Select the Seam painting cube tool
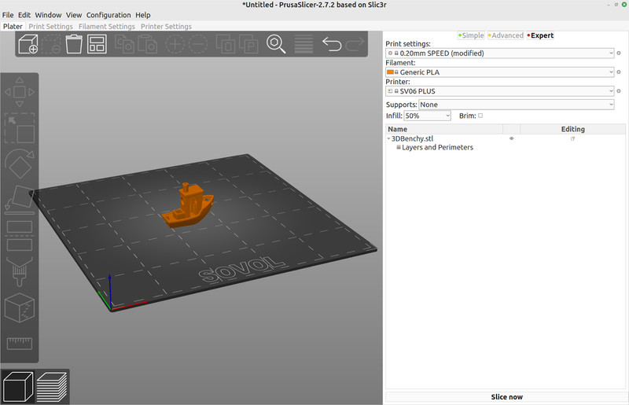Screen dimensions: 629x405 (20, 307)
